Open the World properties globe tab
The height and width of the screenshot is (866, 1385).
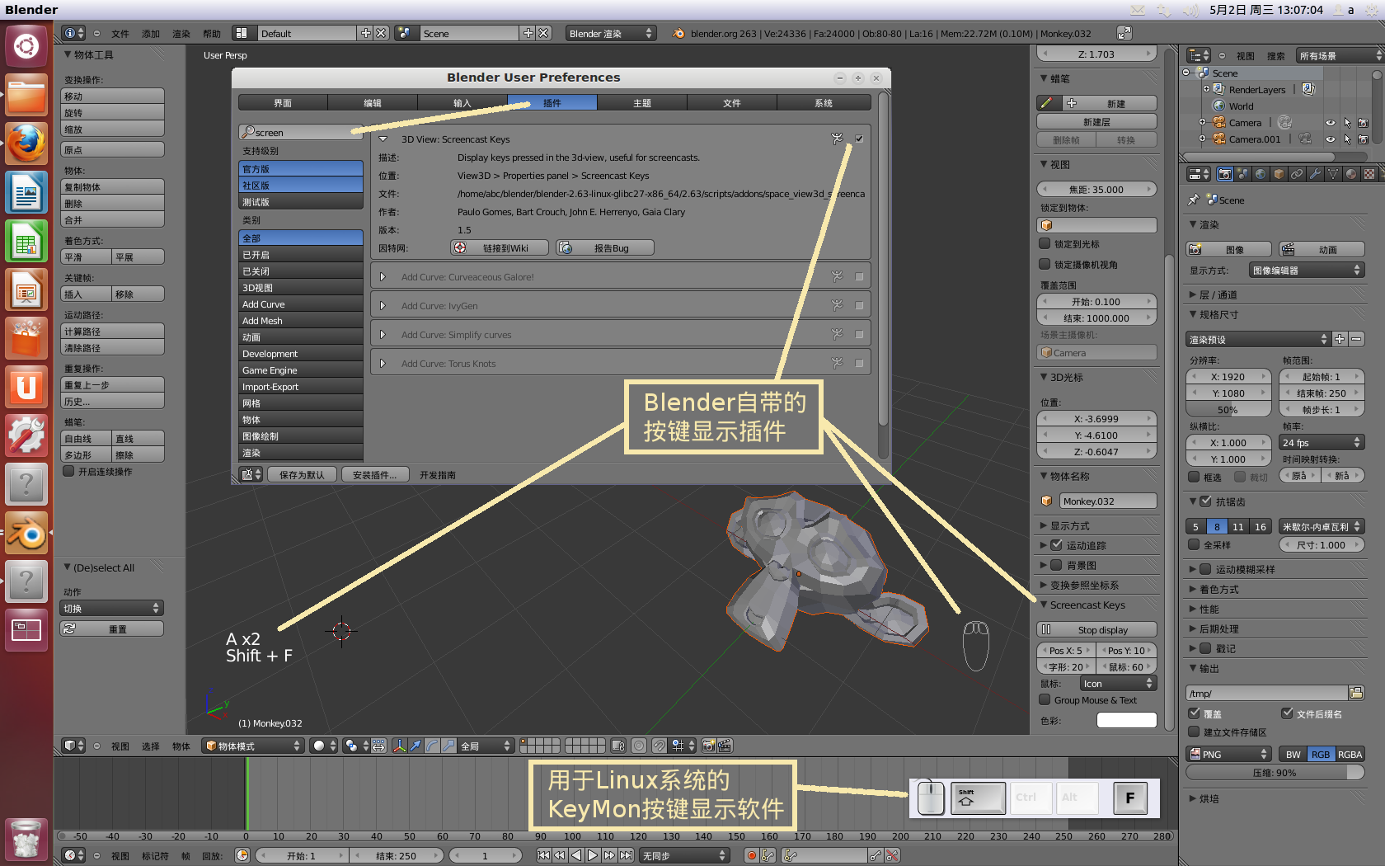pyautogui.click(x=1261, y=174)
